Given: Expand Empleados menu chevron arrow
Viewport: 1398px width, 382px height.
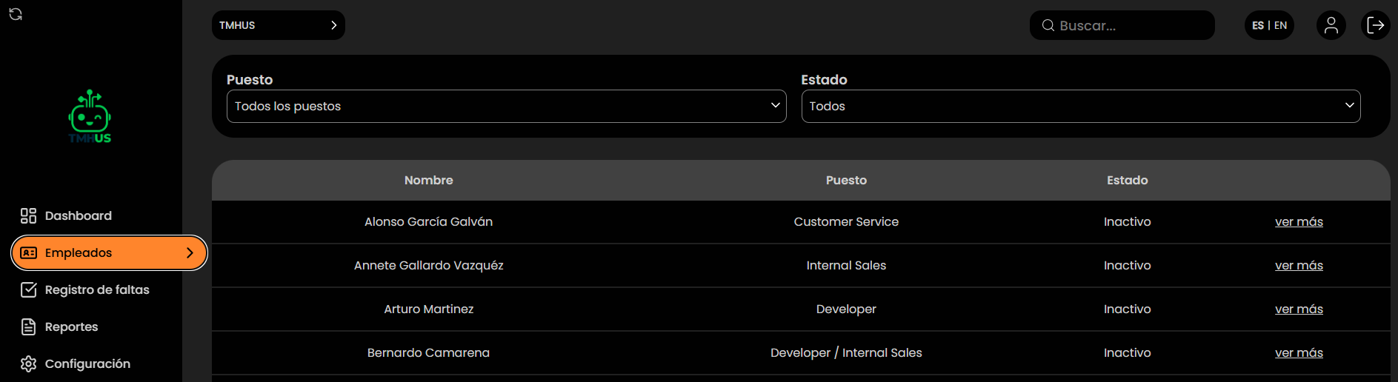Looking at the screenshot, I should (x=190, y=252).
